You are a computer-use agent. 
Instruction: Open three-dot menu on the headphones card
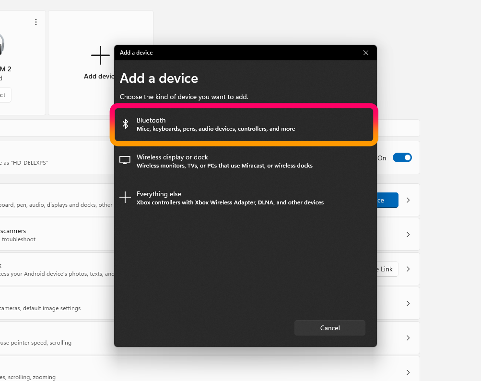pyautogui.click(x=36, y=22)
